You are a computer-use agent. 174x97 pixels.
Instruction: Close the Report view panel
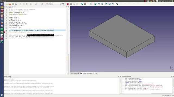coord(120,76)
